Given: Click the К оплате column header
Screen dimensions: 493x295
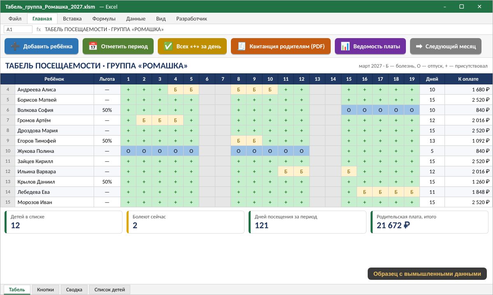Looking at the screenshot, I should pos(468,79).
